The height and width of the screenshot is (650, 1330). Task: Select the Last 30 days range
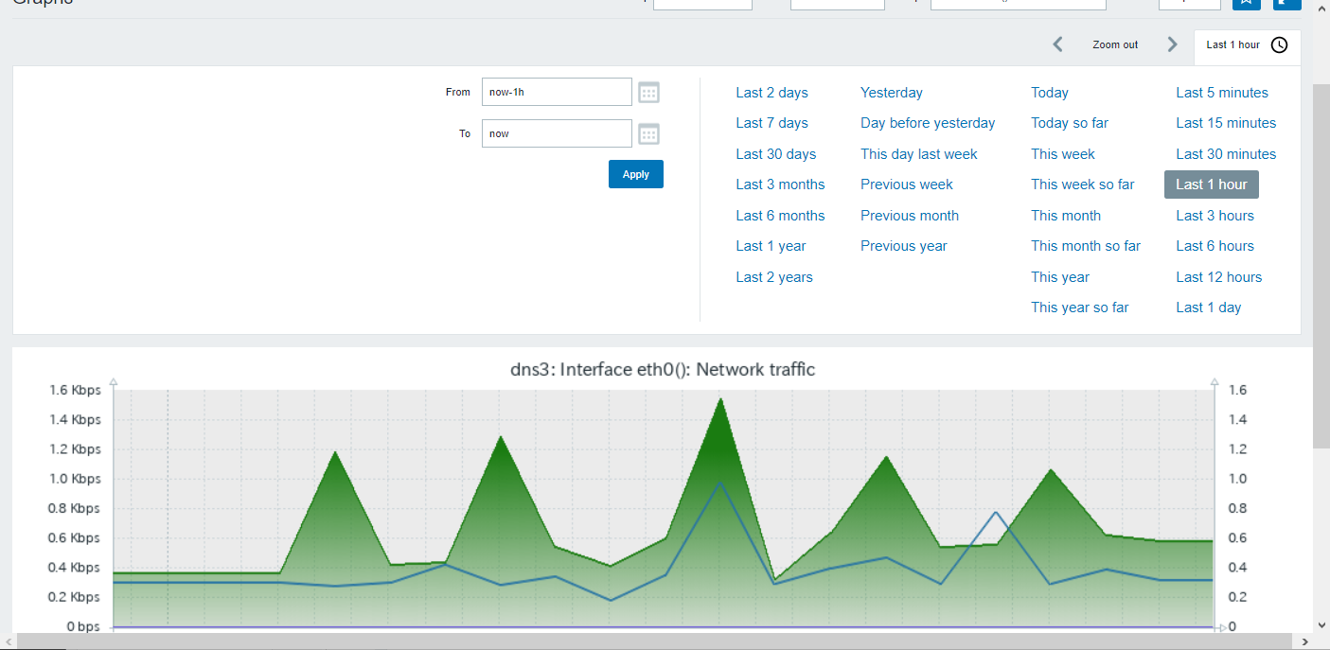(x=775, y=154)
